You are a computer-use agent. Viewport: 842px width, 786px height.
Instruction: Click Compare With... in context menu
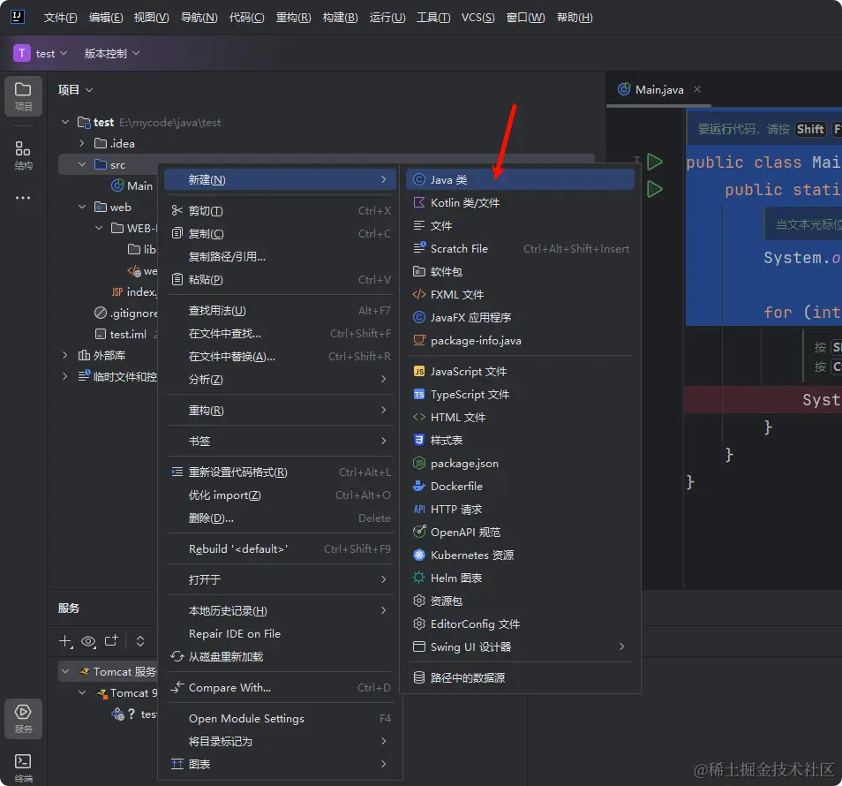coord(281,688)
